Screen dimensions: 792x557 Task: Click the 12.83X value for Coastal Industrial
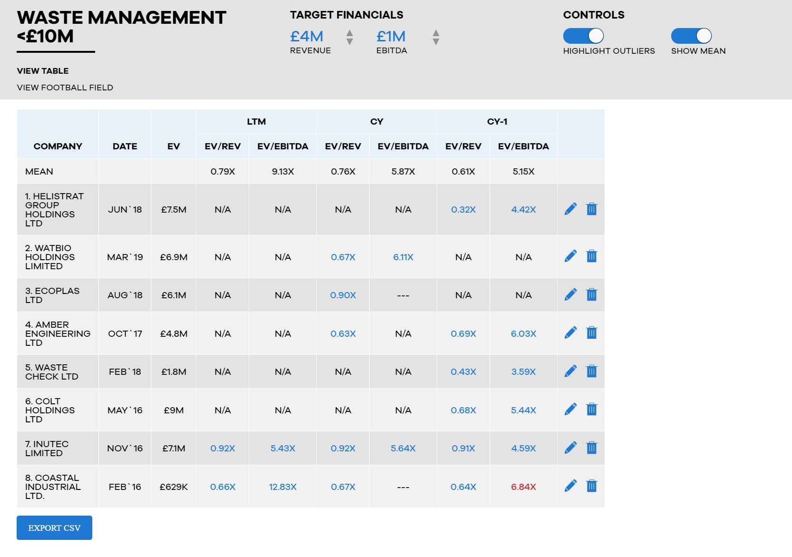tap(283, 487)
